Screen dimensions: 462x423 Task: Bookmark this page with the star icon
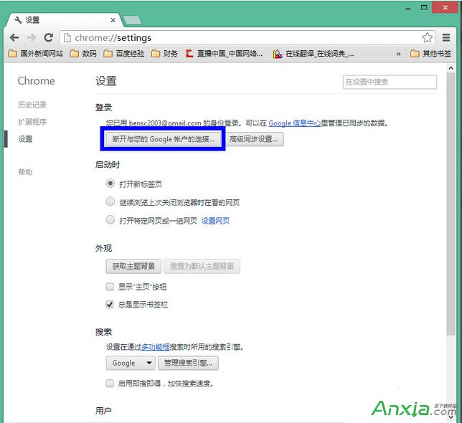click(x=427, y=38)
